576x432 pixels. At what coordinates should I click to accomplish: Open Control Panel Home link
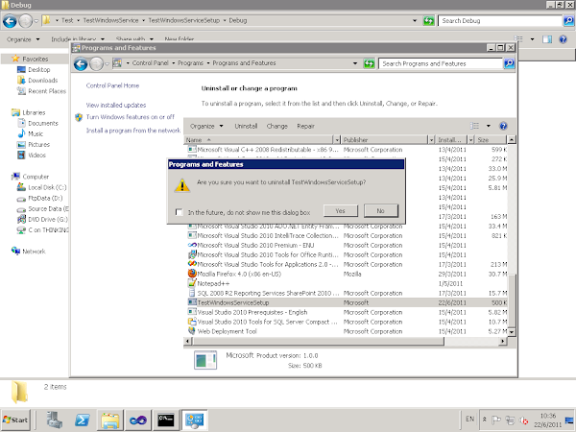click(112, 85)
